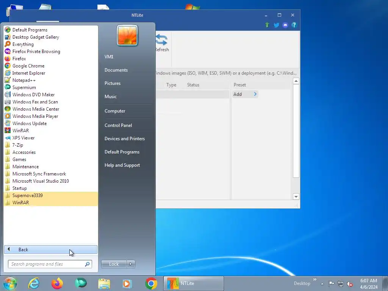Open the Everything search program
388x291 pixels.
[51, 44]
